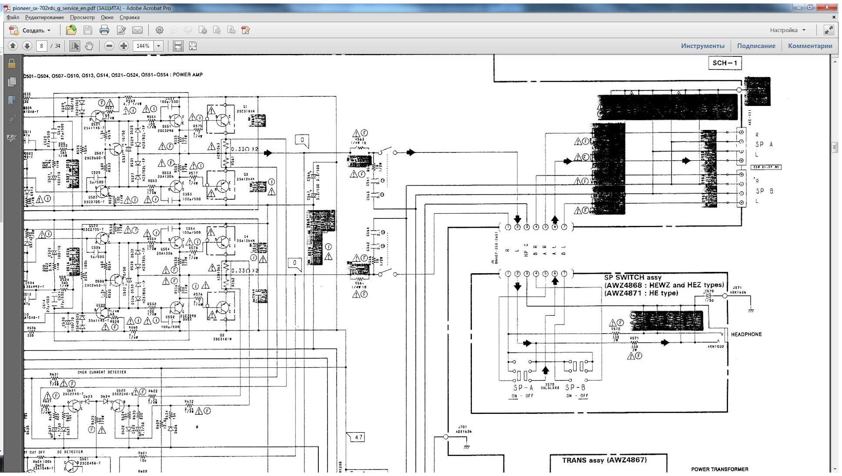This screenshot has width=842, height=476.
Task: Open the Комментарии pane
Action: 810,46
